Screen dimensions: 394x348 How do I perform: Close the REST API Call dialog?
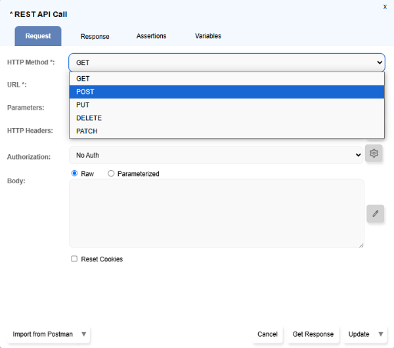tap(385, 7)
